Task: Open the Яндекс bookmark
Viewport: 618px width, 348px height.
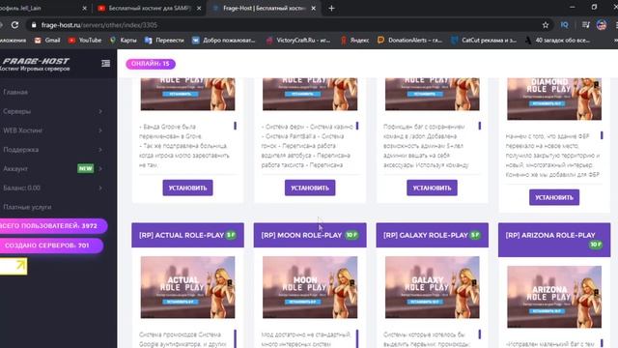Action: click(x=354, y=41)
